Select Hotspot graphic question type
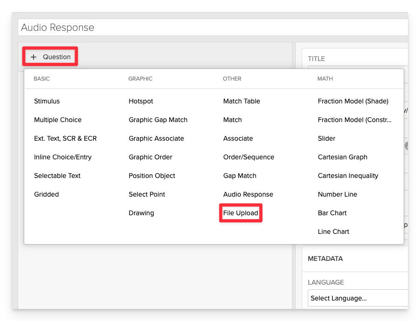Viewport: 420px width, 321px height. click(141, 101)
